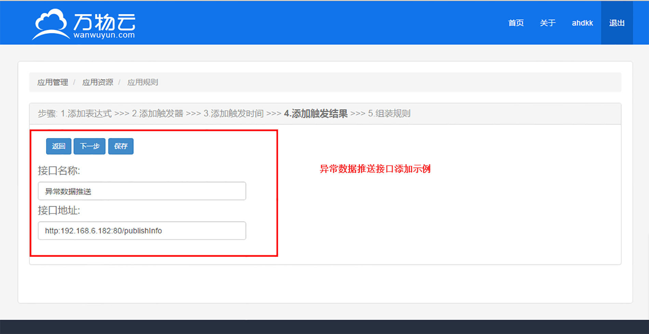Image resolution: width=649 pixels, height=334 pixels.
Task: Navigate to 应用管理 in the breadcrumb
Action: pos(53,82)
